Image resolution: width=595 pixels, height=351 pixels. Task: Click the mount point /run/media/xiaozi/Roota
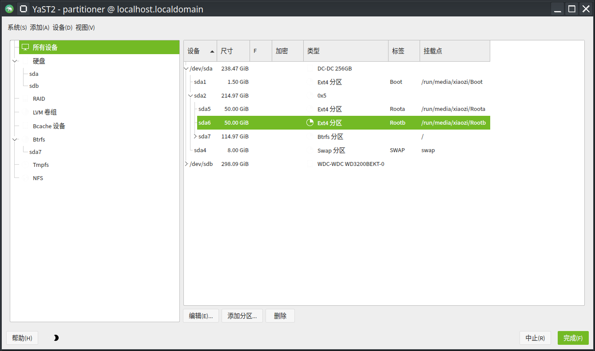tap(453, 109)
